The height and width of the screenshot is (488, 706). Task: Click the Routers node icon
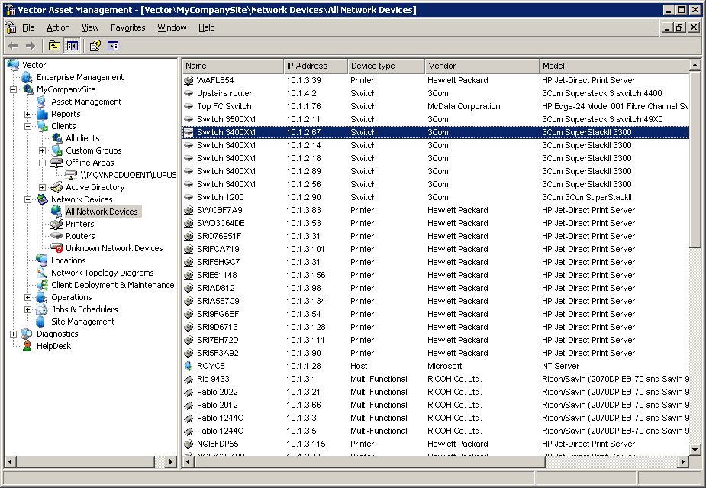click(x=56, y=236)
